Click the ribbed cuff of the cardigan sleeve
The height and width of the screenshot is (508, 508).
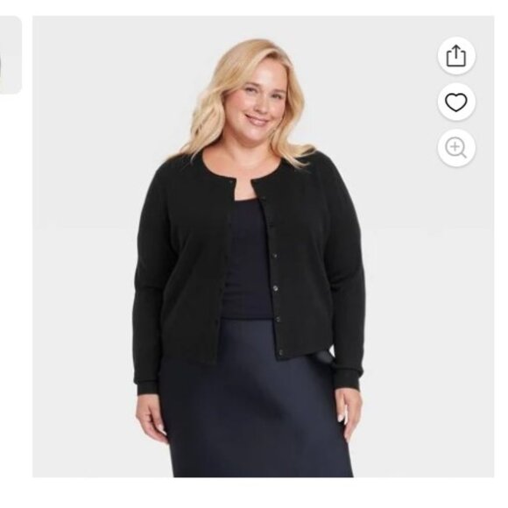click(149, 388)
